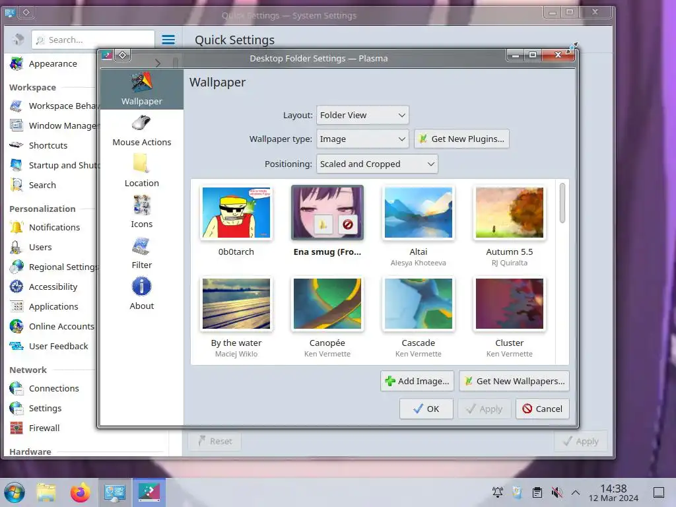This screenshot has width=676, height=507.
Task: Click the wallpaper list vertical scrollbar
Action: coord(562,203)
